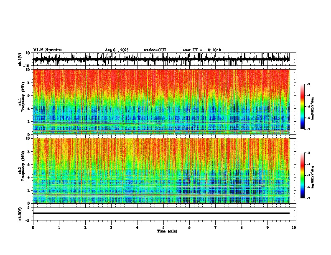
Task: Click the ch.2 color scale bar
Action: 302,175
